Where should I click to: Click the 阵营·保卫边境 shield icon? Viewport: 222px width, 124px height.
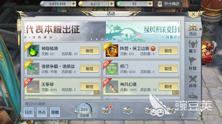(x=112, y=51)
